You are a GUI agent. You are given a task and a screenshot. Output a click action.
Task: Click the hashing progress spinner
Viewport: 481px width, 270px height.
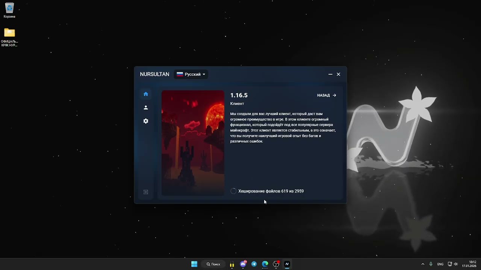click(x=233, y=191)
